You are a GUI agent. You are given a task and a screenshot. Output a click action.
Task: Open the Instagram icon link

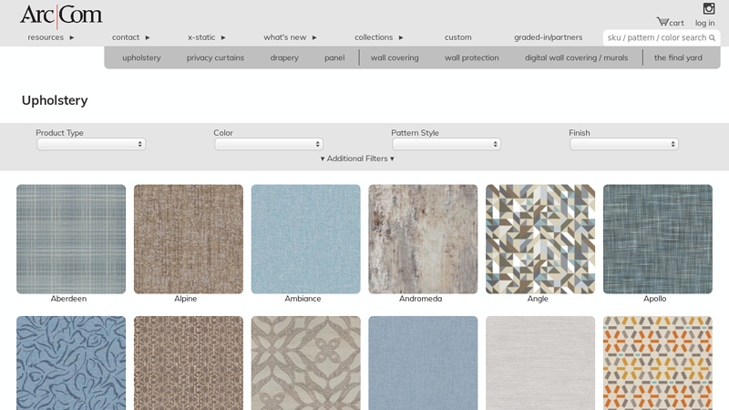tap(709, 8)
